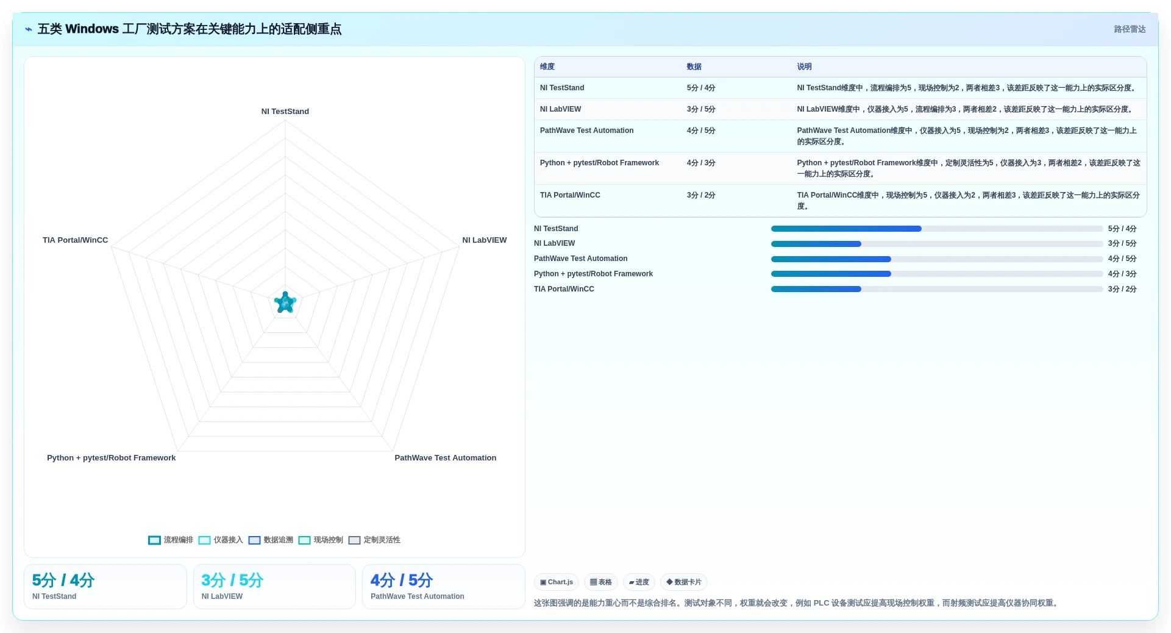Click the 数据 column header
This screenshot has height=633, width=1171.
pyautogui.click(x=694, y=66)
